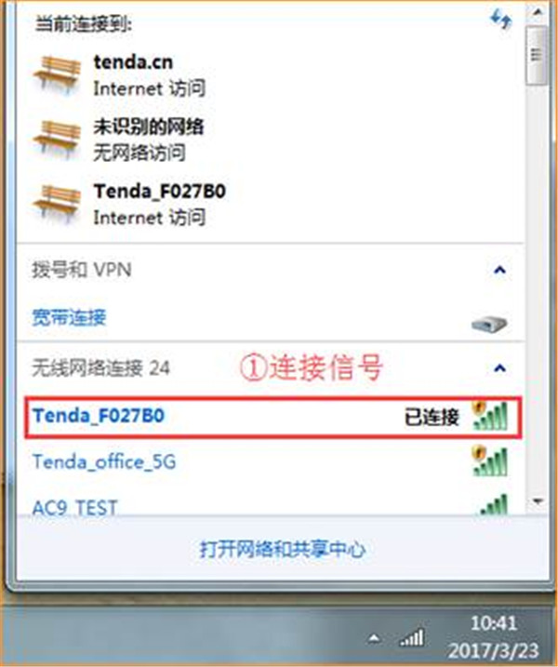558x667 pixels.
Task: Click the signal strength icon of Tenda_F027B0
Action: pyautogui.click(x=490, y=415)
